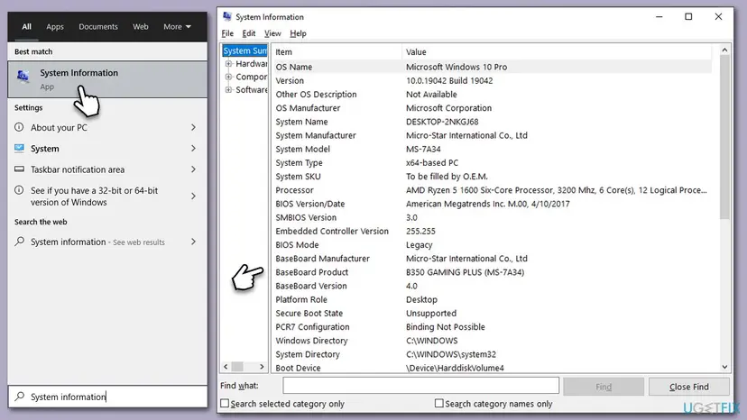Select the SMBIOS Version row
Image resolution: width=747 pixels, height=420 pixels.
coord(492,217)
